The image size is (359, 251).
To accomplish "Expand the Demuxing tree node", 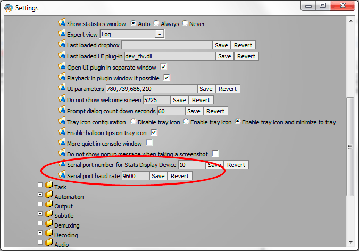I will pos(40,225).
